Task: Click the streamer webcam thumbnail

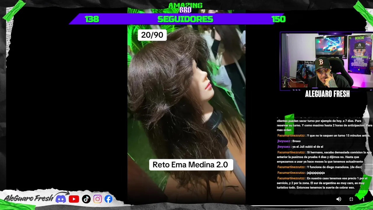Action: pyautogui.click(x=326, y=61)
